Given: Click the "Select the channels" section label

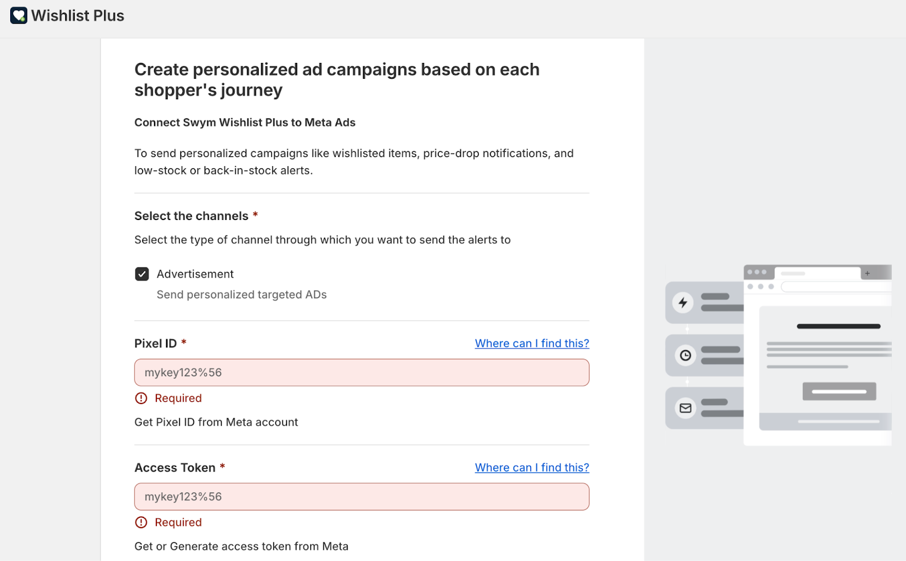Looking at the screenshot, I should coord(191,216).
